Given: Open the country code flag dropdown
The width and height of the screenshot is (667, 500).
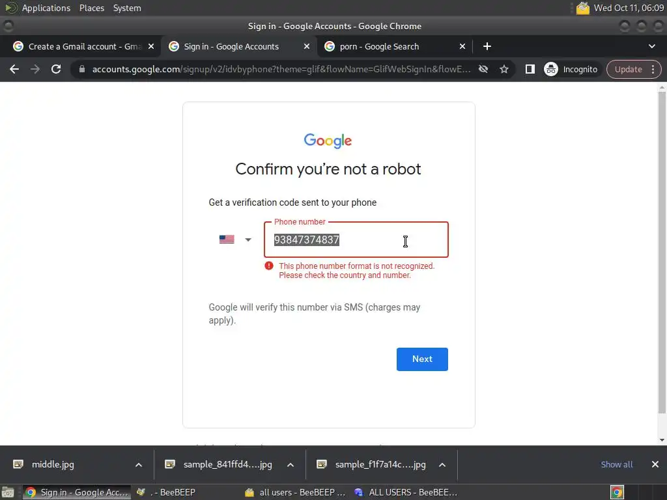Looking at the screenshot, I should 235,240.
